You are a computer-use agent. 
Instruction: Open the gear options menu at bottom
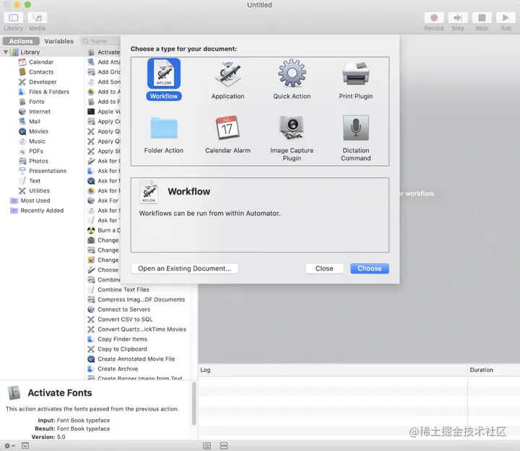click(9, 446)
